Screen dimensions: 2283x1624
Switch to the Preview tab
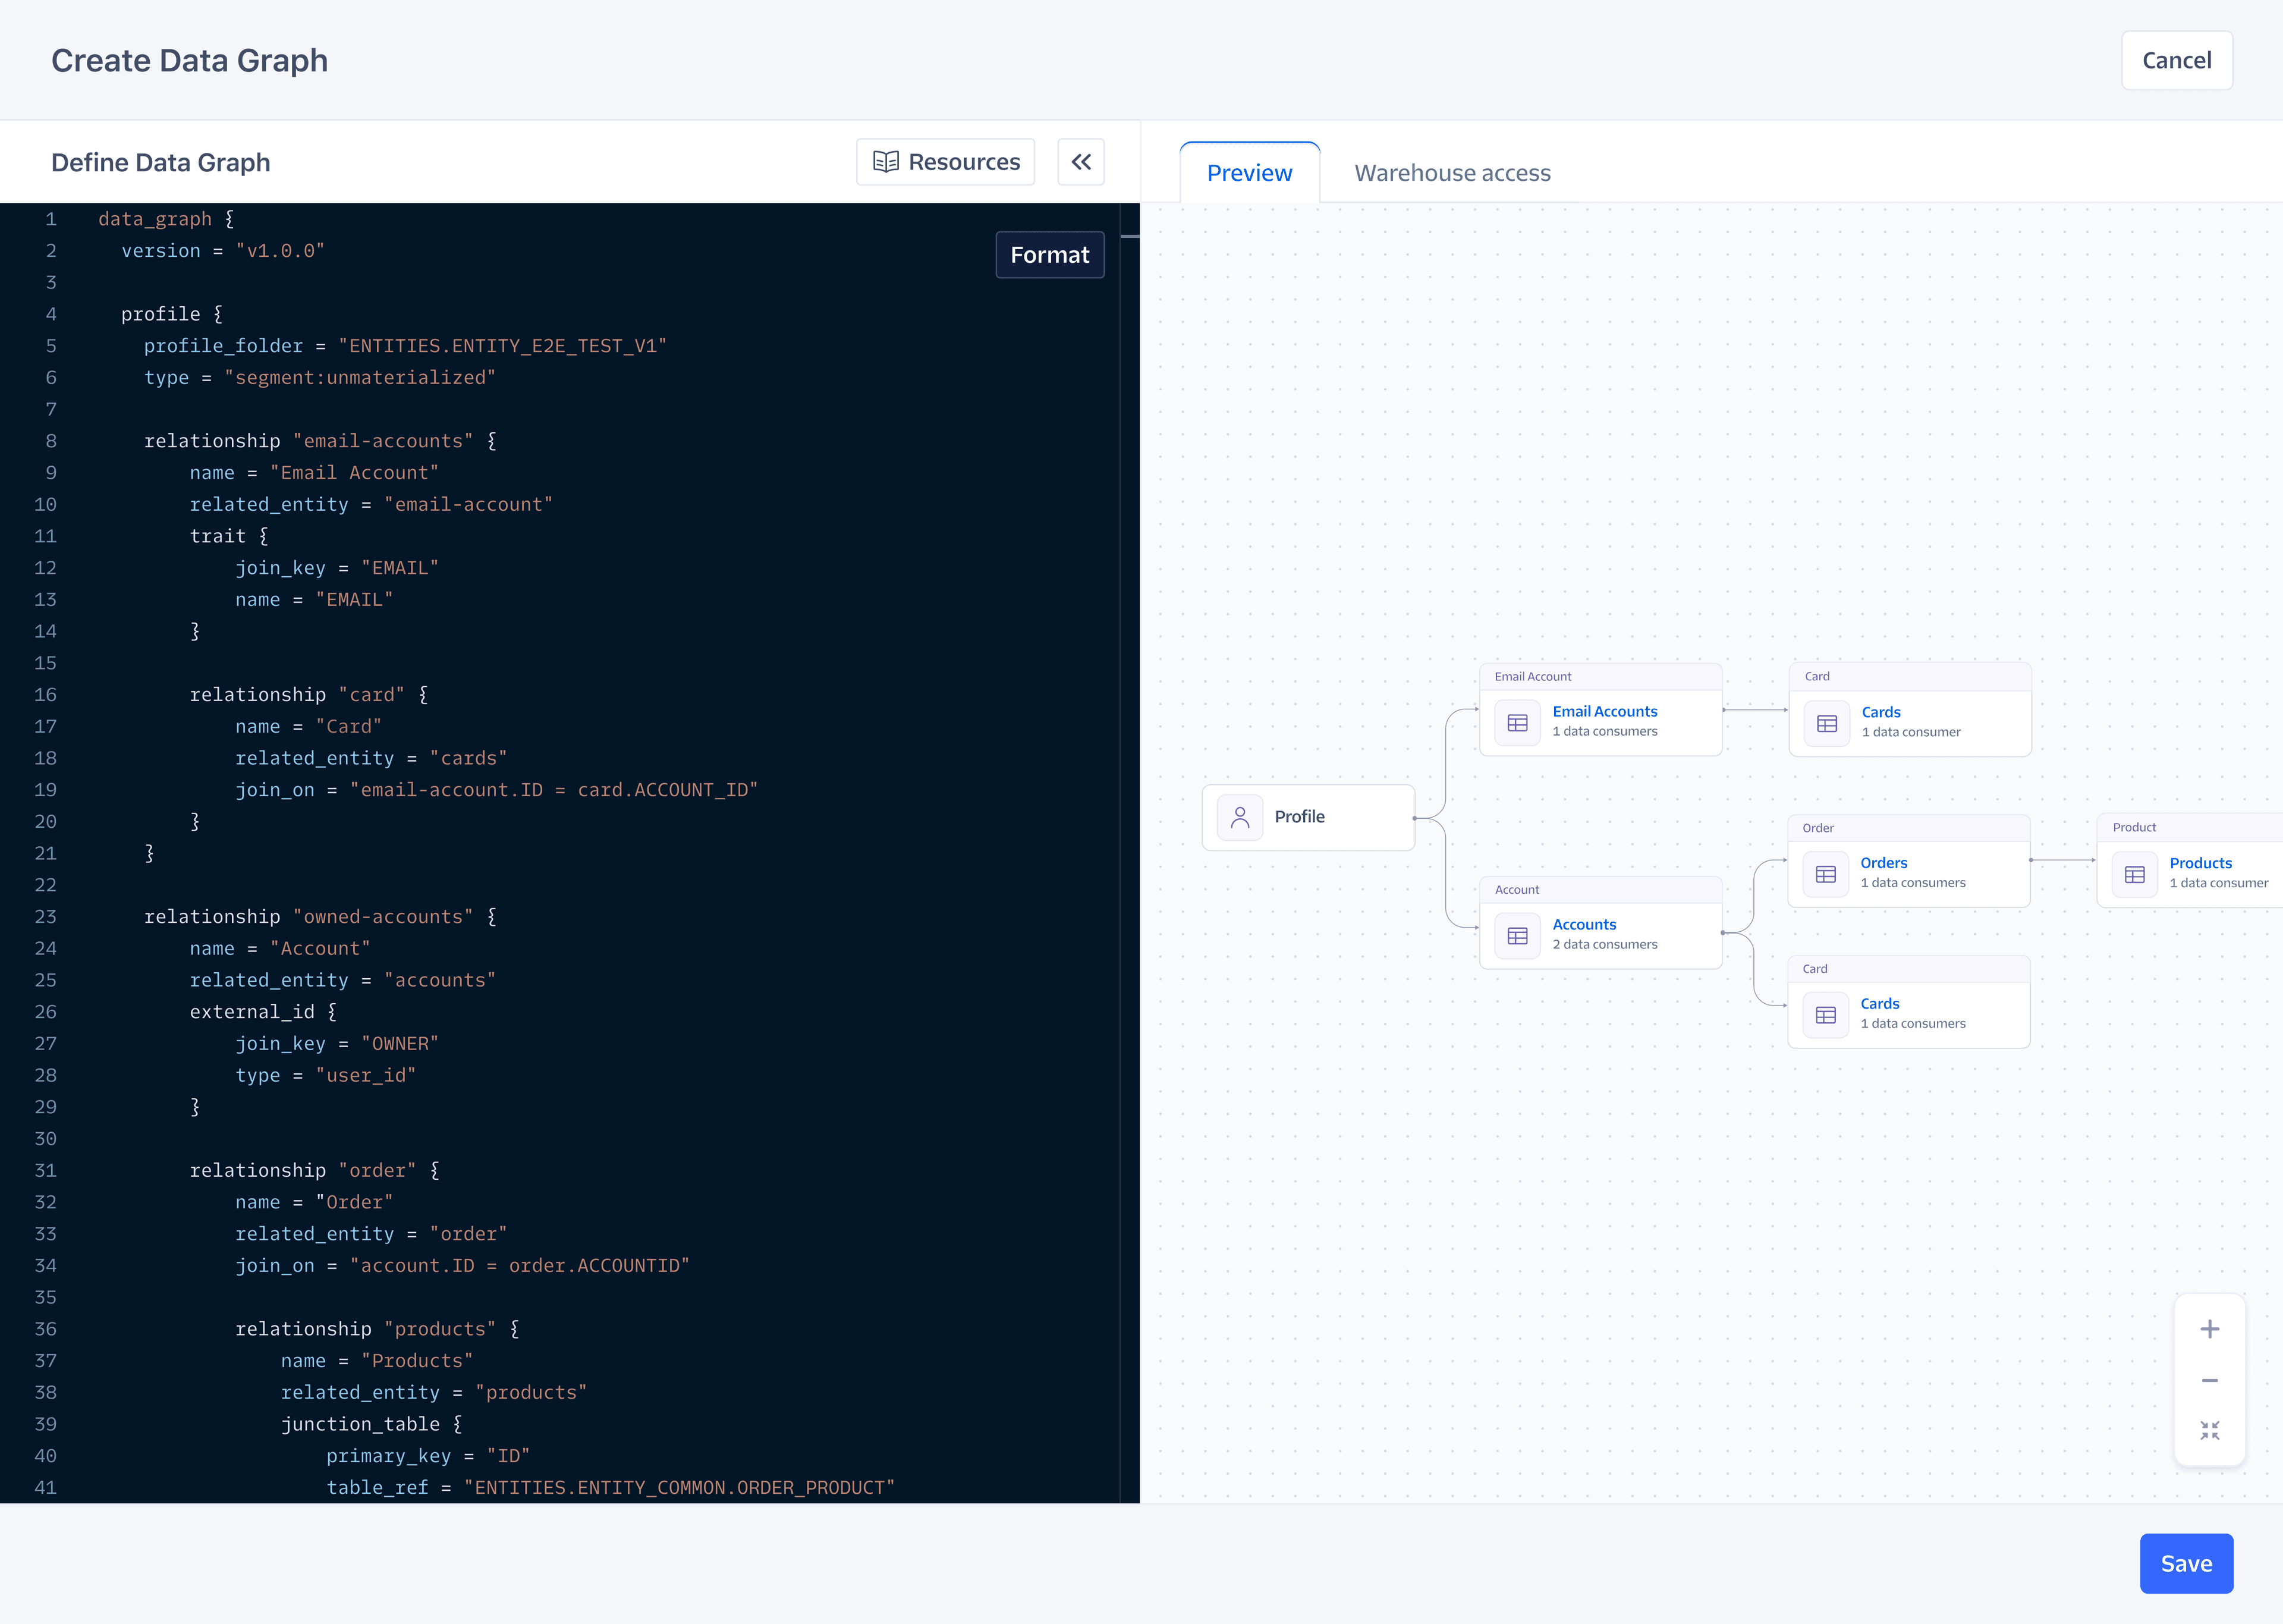1249,173
